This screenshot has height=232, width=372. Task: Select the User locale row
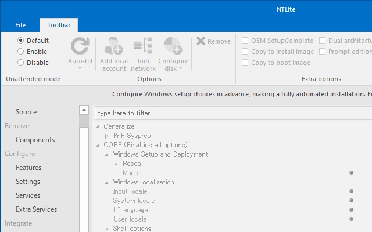coord(130,219)
